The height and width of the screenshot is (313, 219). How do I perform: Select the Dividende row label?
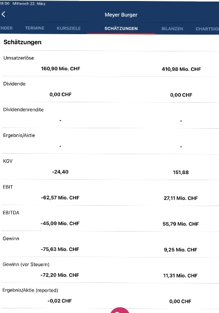14,84
